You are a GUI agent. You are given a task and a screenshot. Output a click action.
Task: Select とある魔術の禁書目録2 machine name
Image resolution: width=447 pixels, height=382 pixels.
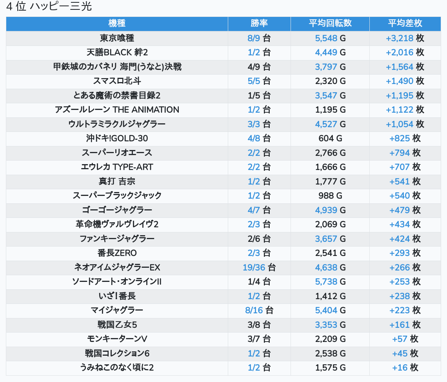[117, 95]
